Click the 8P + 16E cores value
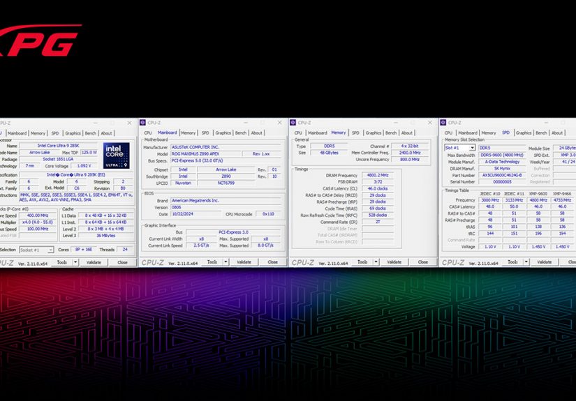 pos(83,250)
